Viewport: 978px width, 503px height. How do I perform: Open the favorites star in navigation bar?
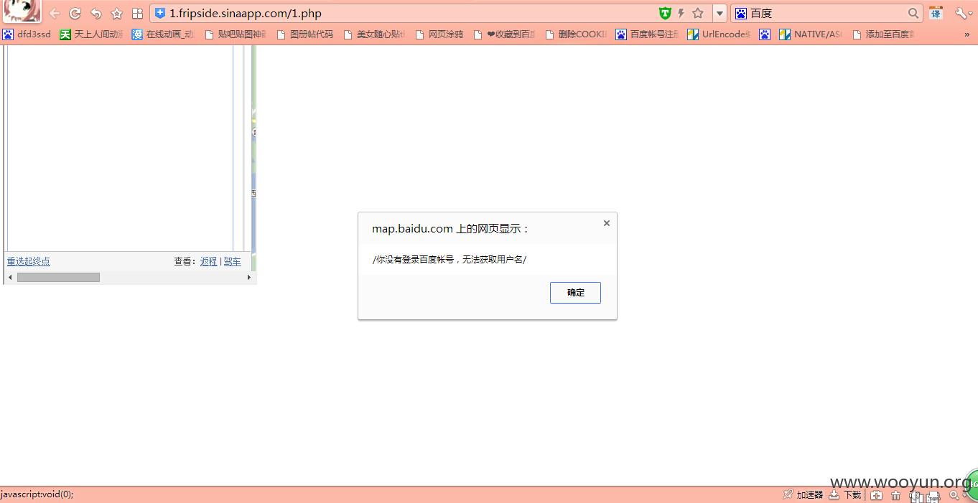tap(117, 14)
